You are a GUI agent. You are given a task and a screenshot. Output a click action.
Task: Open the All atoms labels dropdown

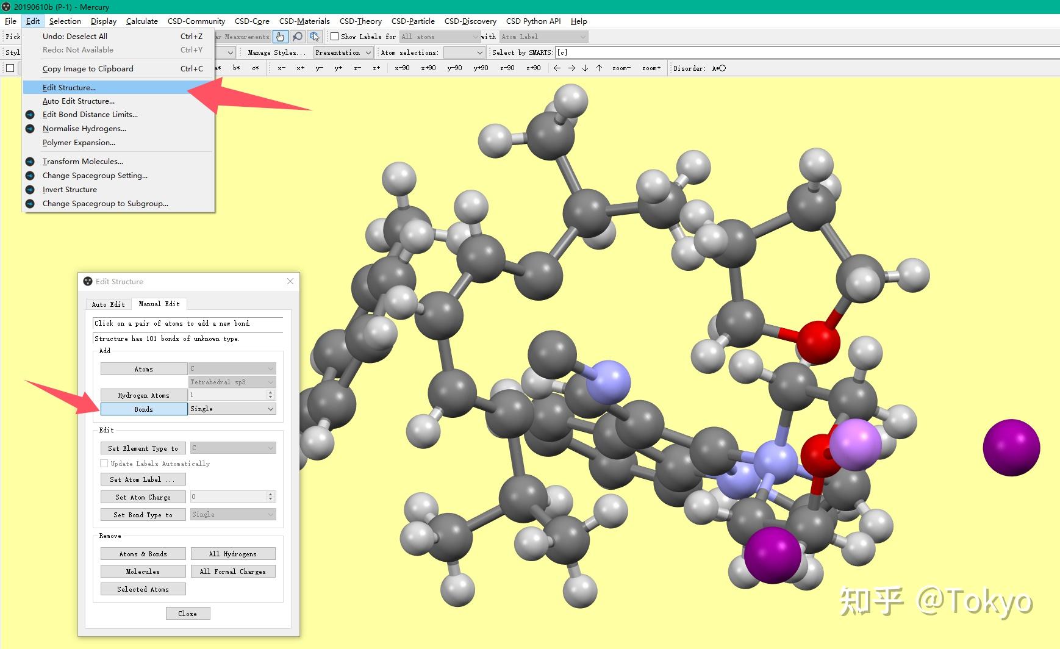(440, 37)
